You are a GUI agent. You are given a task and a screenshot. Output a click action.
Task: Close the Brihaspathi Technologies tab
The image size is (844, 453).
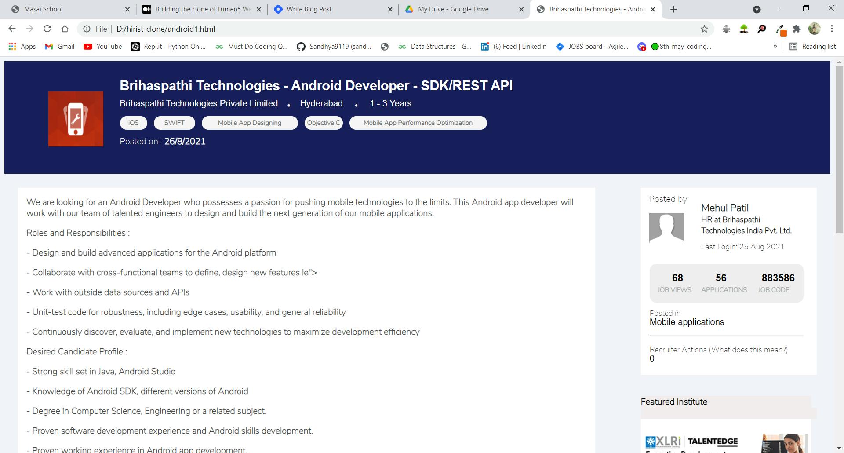click(653, 9)
